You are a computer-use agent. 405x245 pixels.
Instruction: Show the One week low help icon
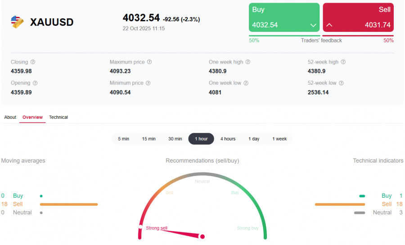click(246, 83)
